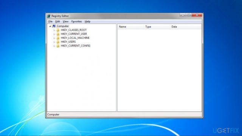The image size is (242, 136).
Task: Close the Registry Editor window
Action: pyautogui.click(x=197, y=15)
